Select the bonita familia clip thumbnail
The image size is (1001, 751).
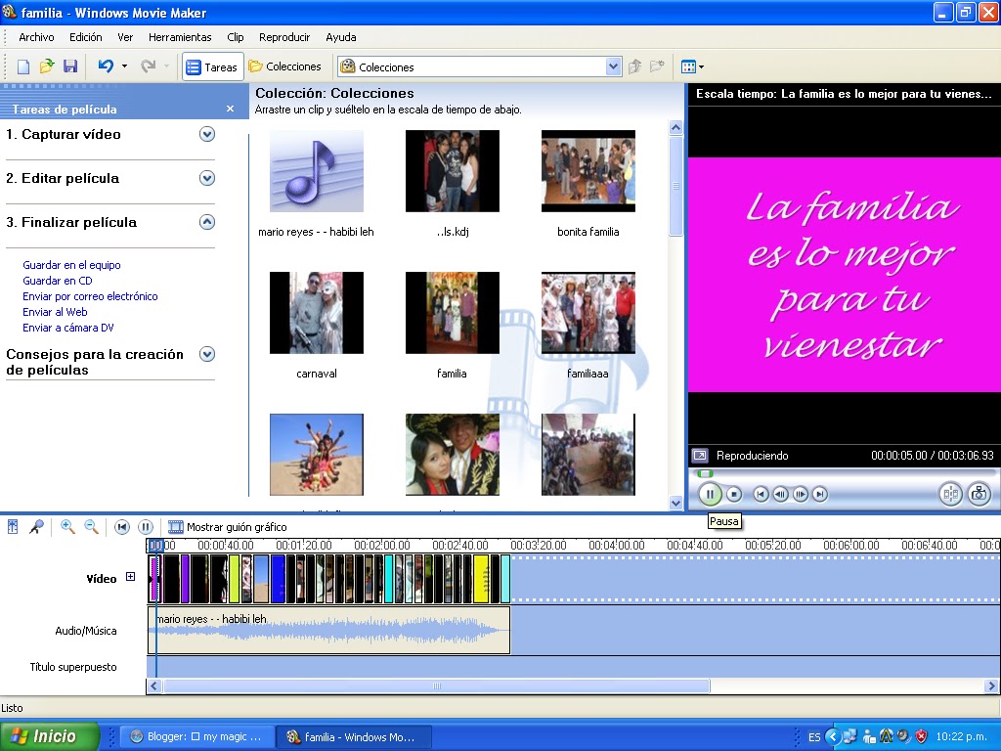click(588, 171)
